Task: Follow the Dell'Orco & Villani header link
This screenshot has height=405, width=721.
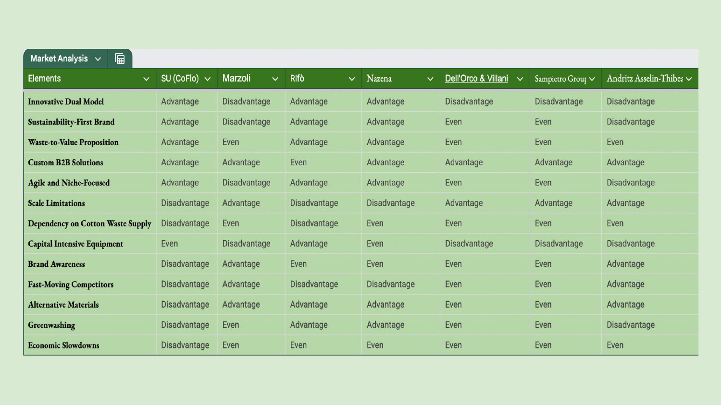Action: (476, 78)
